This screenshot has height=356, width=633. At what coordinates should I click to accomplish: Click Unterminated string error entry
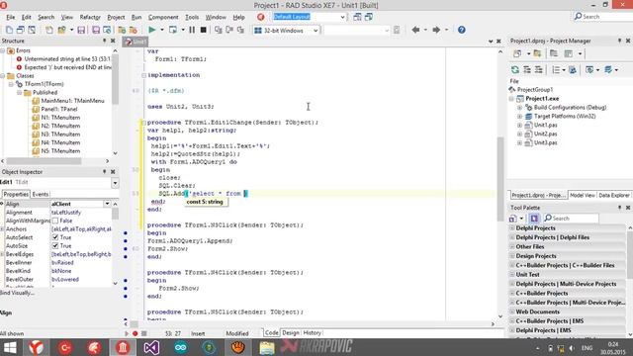point(67,59)
